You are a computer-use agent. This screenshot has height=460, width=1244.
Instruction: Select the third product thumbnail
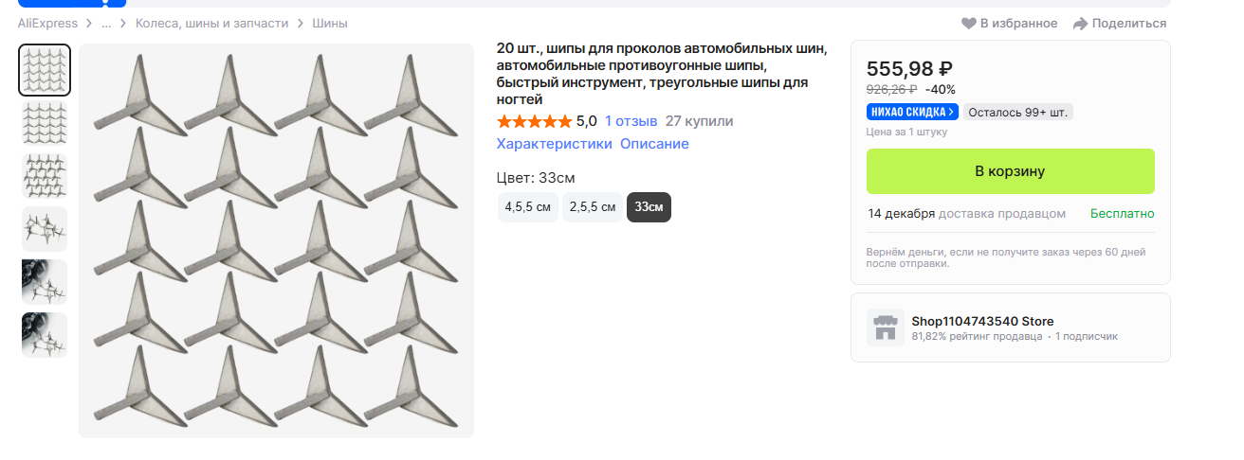(x=45, y=176)
